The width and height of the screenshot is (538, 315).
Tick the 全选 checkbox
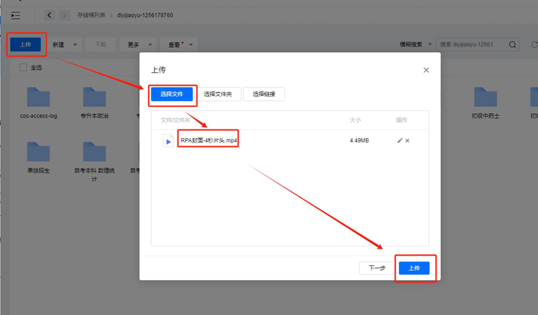[x=23, y=67]
